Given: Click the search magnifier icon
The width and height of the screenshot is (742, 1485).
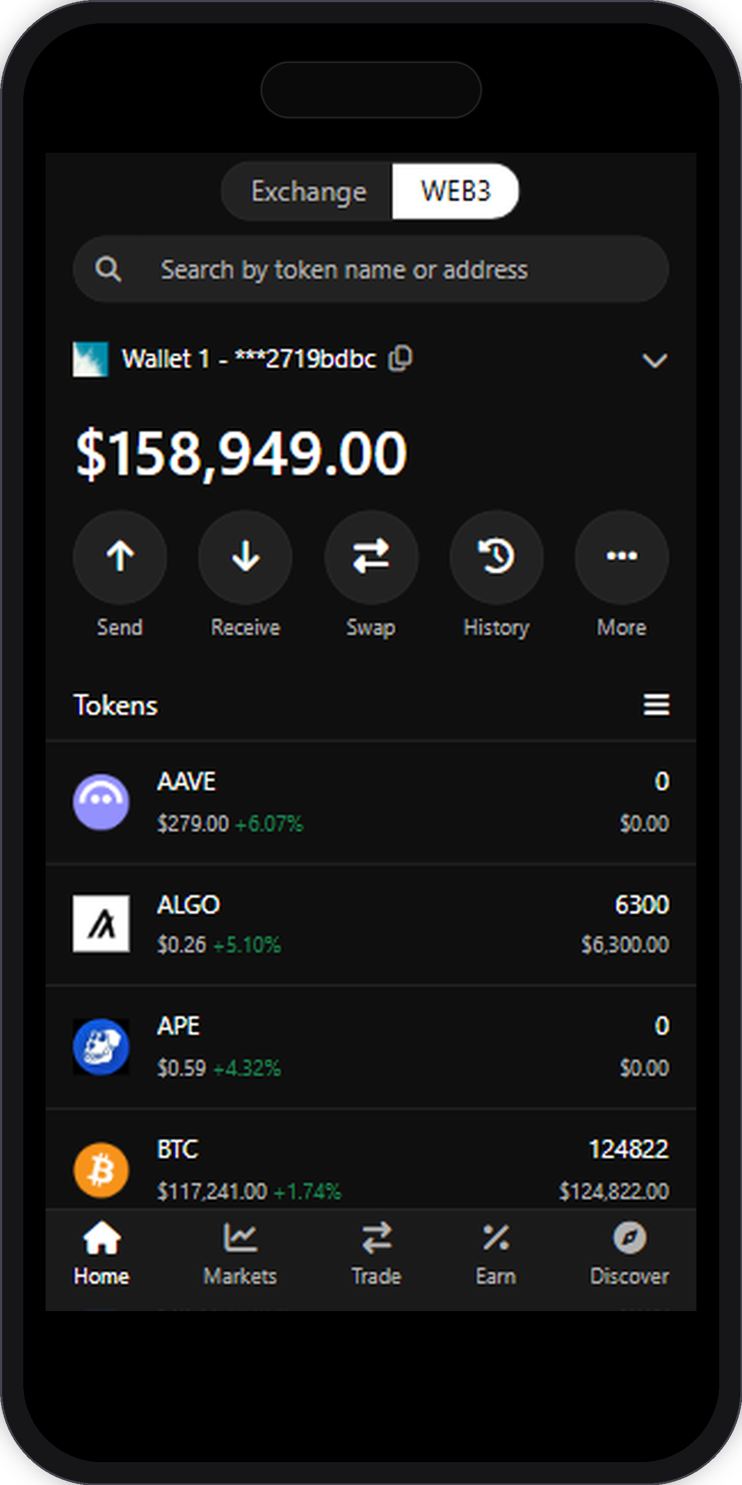Looking at the screenshot, I should [108, 269].
